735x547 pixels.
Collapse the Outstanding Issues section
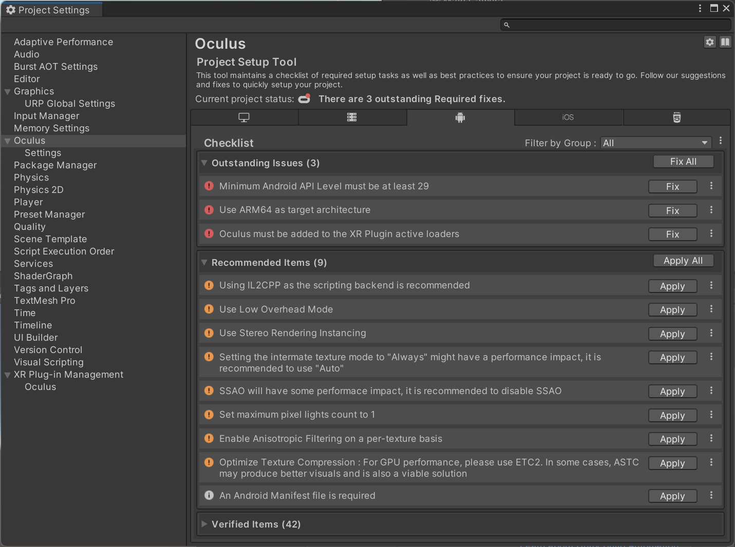click(204, 163)
